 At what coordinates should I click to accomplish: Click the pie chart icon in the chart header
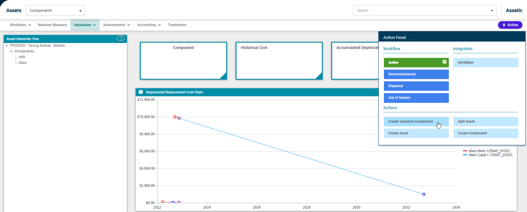[x=141, y=92]
